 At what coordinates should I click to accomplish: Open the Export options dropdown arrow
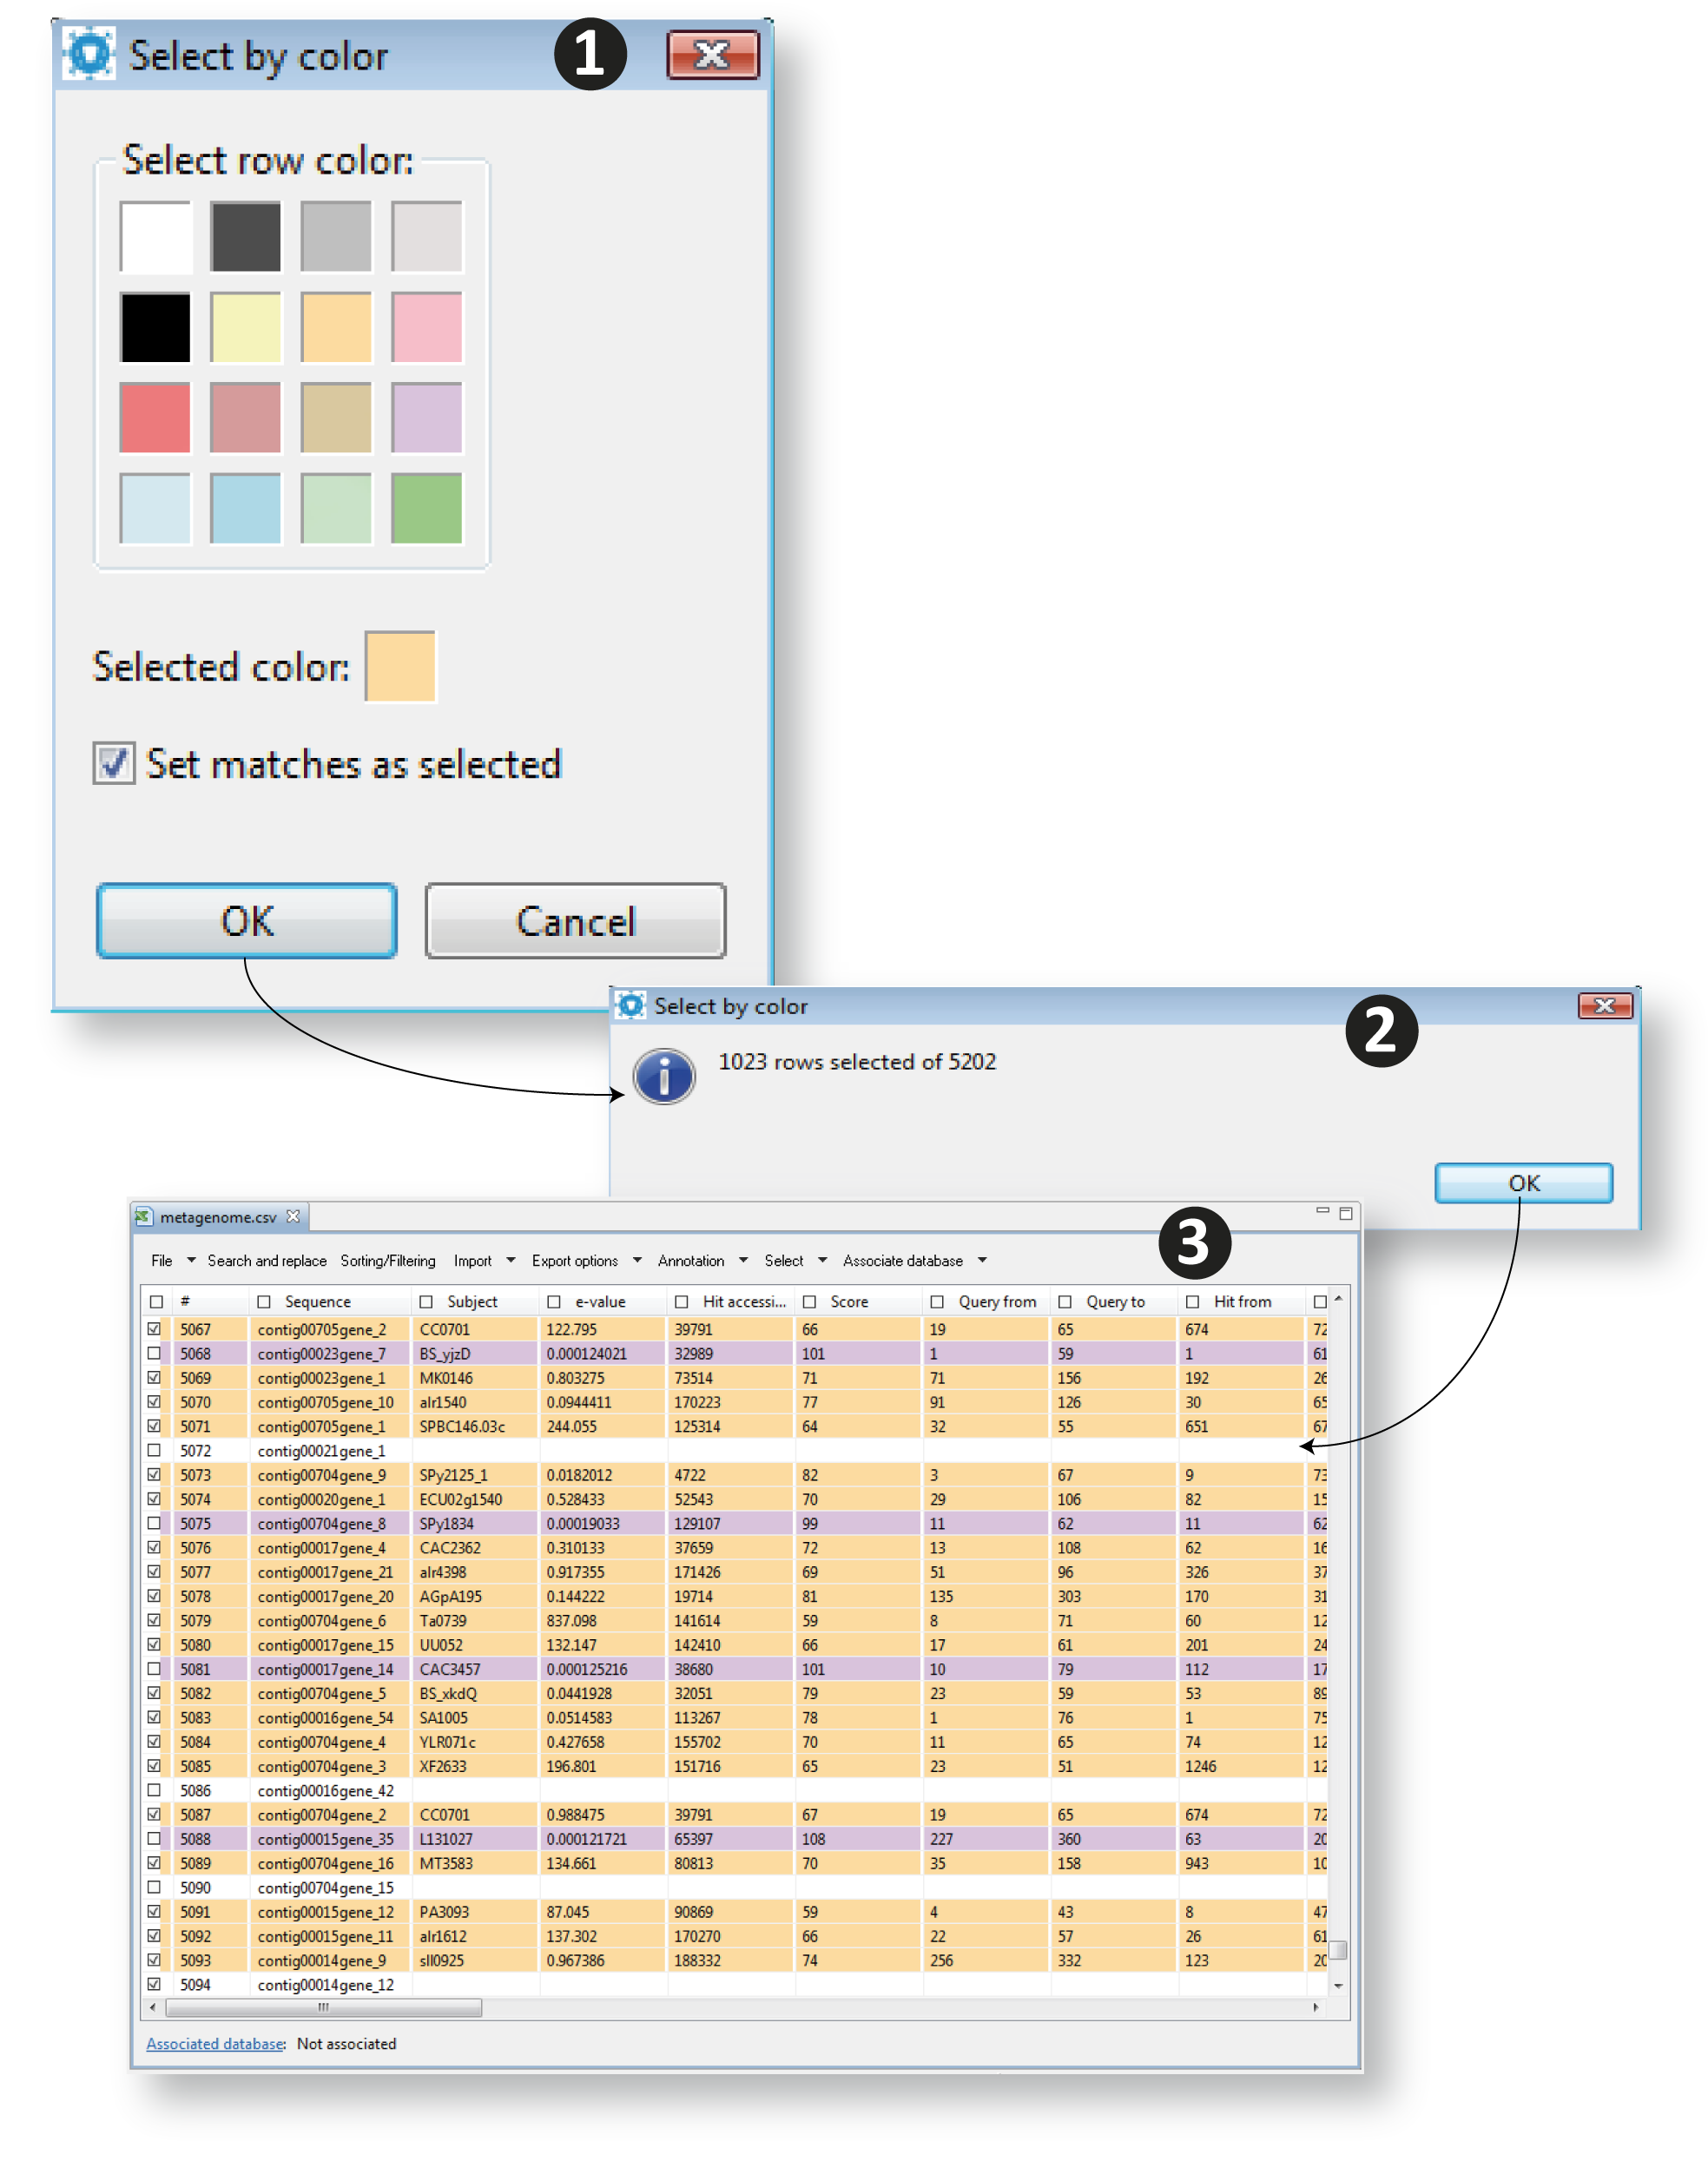637,1260
